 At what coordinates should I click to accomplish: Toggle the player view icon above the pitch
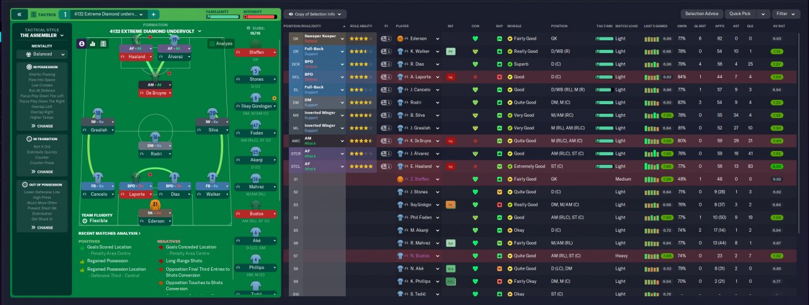coord(82,44)
